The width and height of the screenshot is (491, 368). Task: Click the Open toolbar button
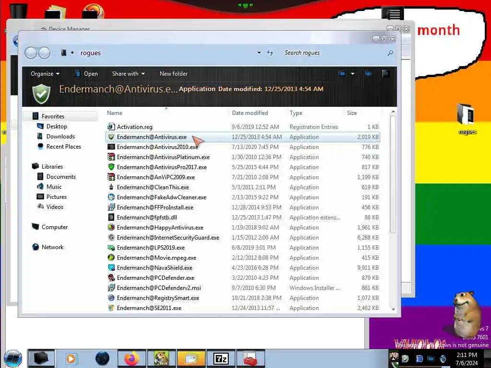(86, 73)
